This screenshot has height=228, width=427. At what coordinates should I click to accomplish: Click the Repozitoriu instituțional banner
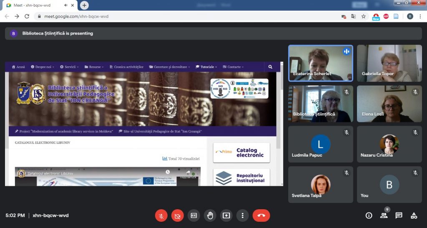point(241,177)
